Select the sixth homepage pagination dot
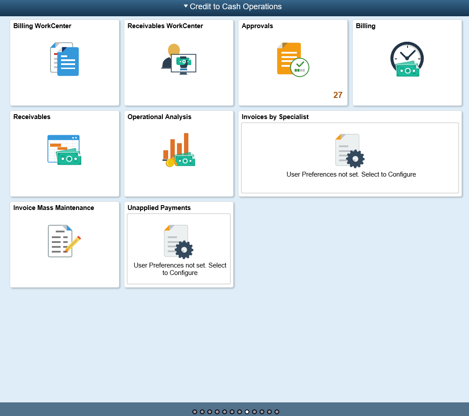 pos(232,412)
